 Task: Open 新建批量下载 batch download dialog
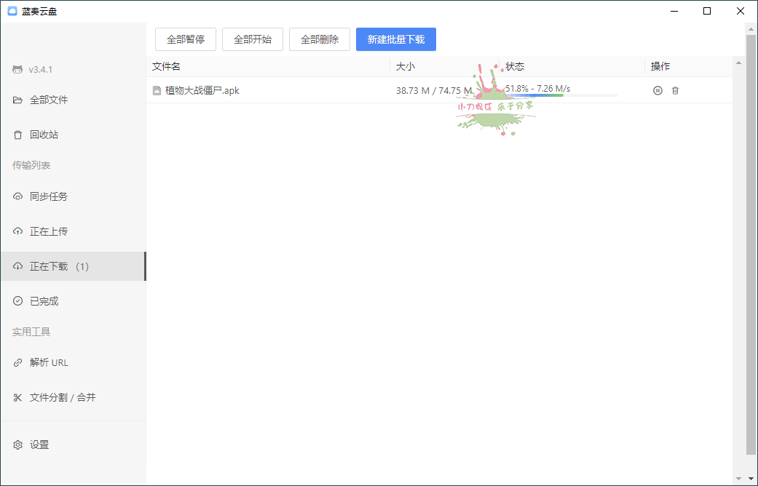click(x=396, y=39)
